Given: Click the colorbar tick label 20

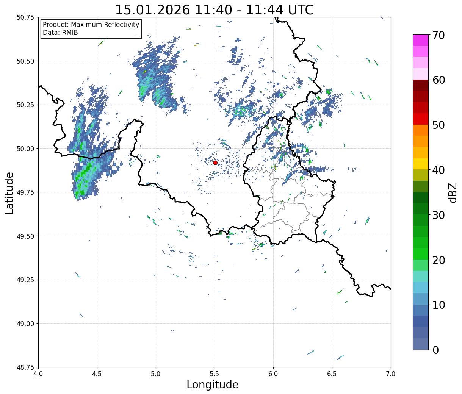Looking at the screenshot, I should pyautogui.click(x=439, y=260).
